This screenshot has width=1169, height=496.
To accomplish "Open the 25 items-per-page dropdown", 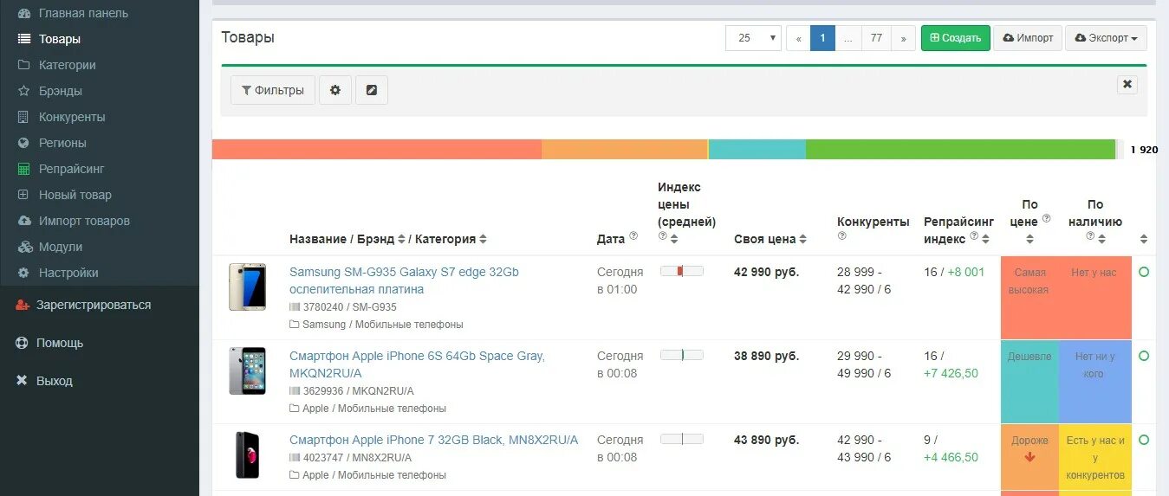I will pos(753,38).
